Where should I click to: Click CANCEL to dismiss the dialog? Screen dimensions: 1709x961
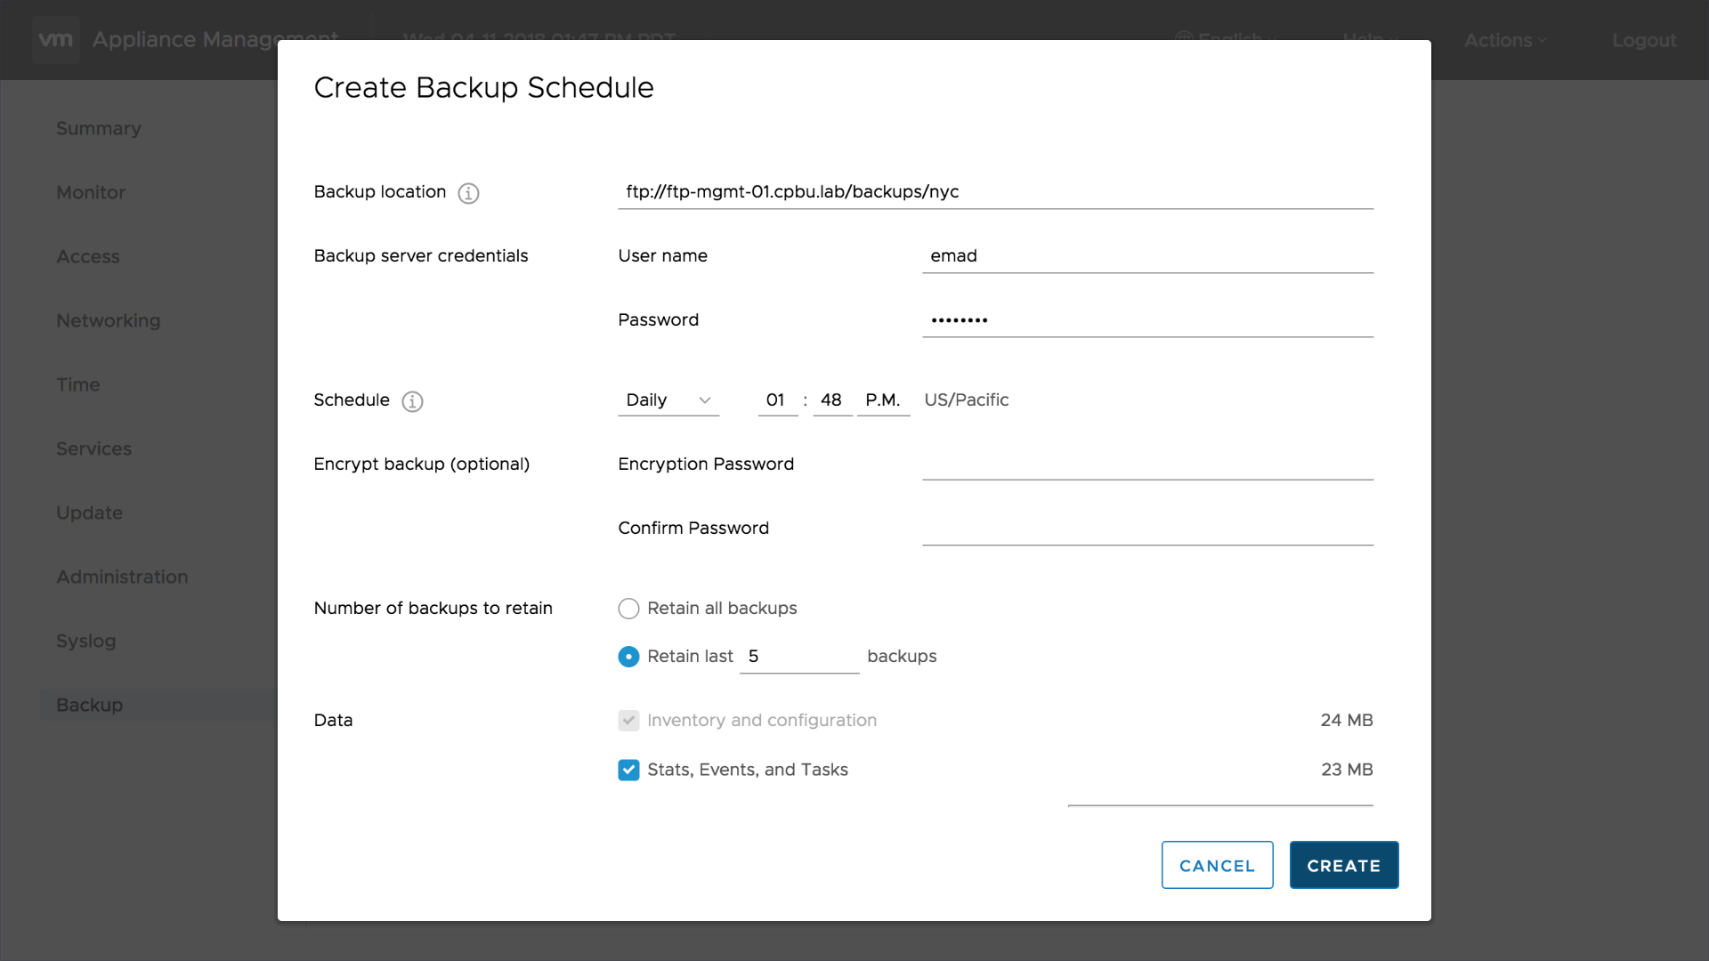click(x=1217, y=864)
